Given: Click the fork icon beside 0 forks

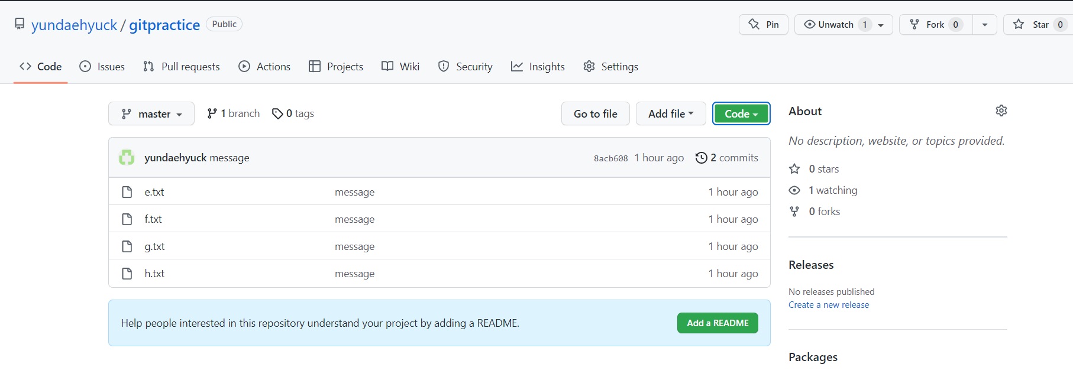Looking at the screenshot, I should [794, 212].
